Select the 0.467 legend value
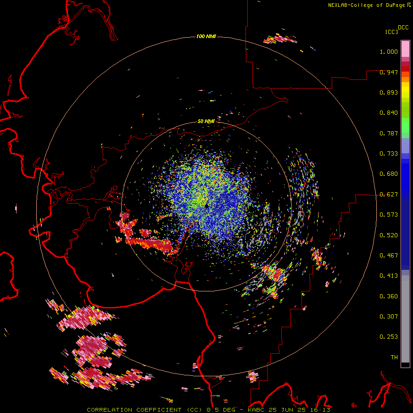This screenshot has height=413, width=413. 389,256
